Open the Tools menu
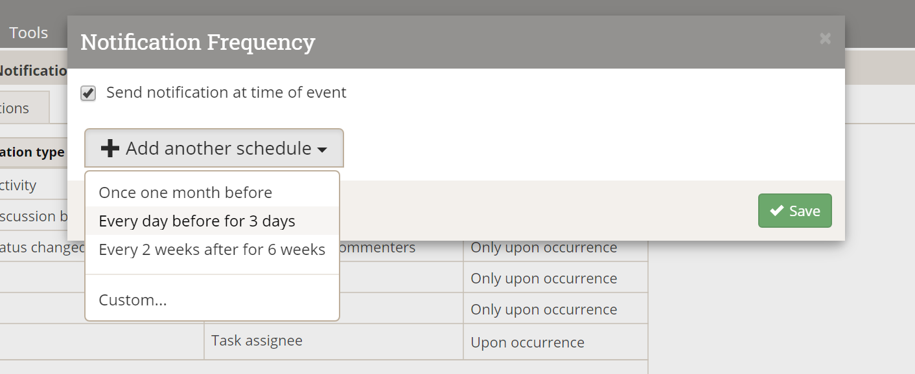This screenshot has height=374, width=915. 29,32
